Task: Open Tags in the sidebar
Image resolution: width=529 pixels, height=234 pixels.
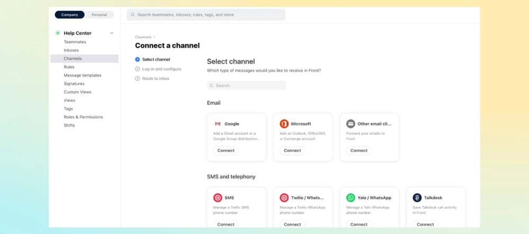Action: [68, 109]
